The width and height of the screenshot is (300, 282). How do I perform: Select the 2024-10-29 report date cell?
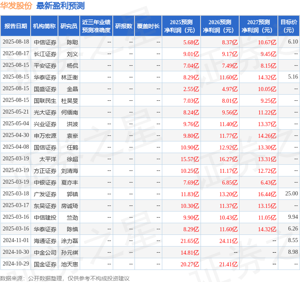point(16,263)
